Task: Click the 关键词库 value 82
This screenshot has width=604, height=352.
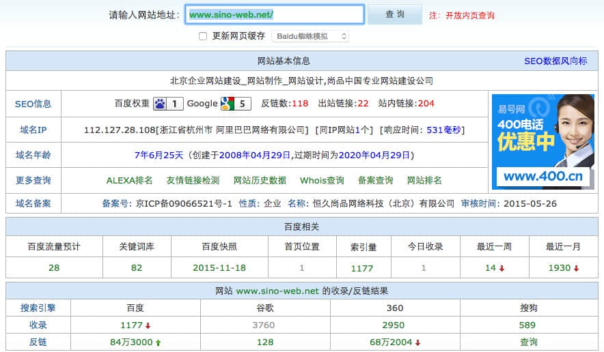Action: tap(137, 267)
